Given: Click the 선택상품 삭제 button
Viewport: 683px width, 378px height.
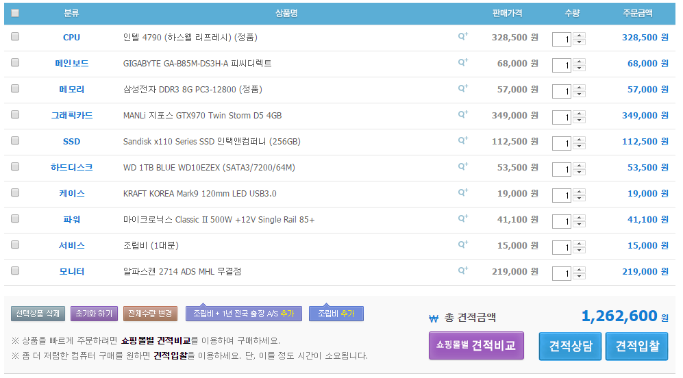Looking at the screenshot, I should [38, 314].
